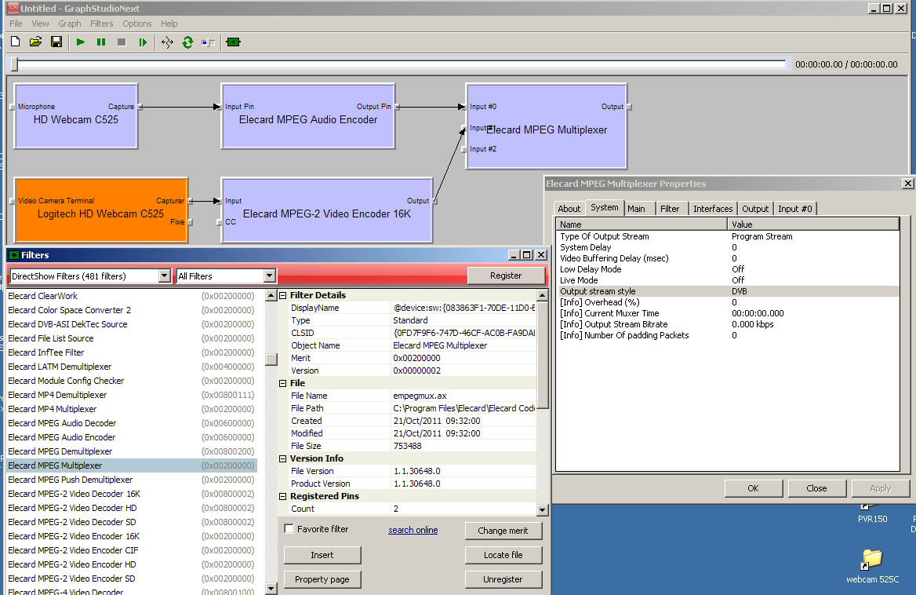Confirm properties with the OK button

(754, 488)
